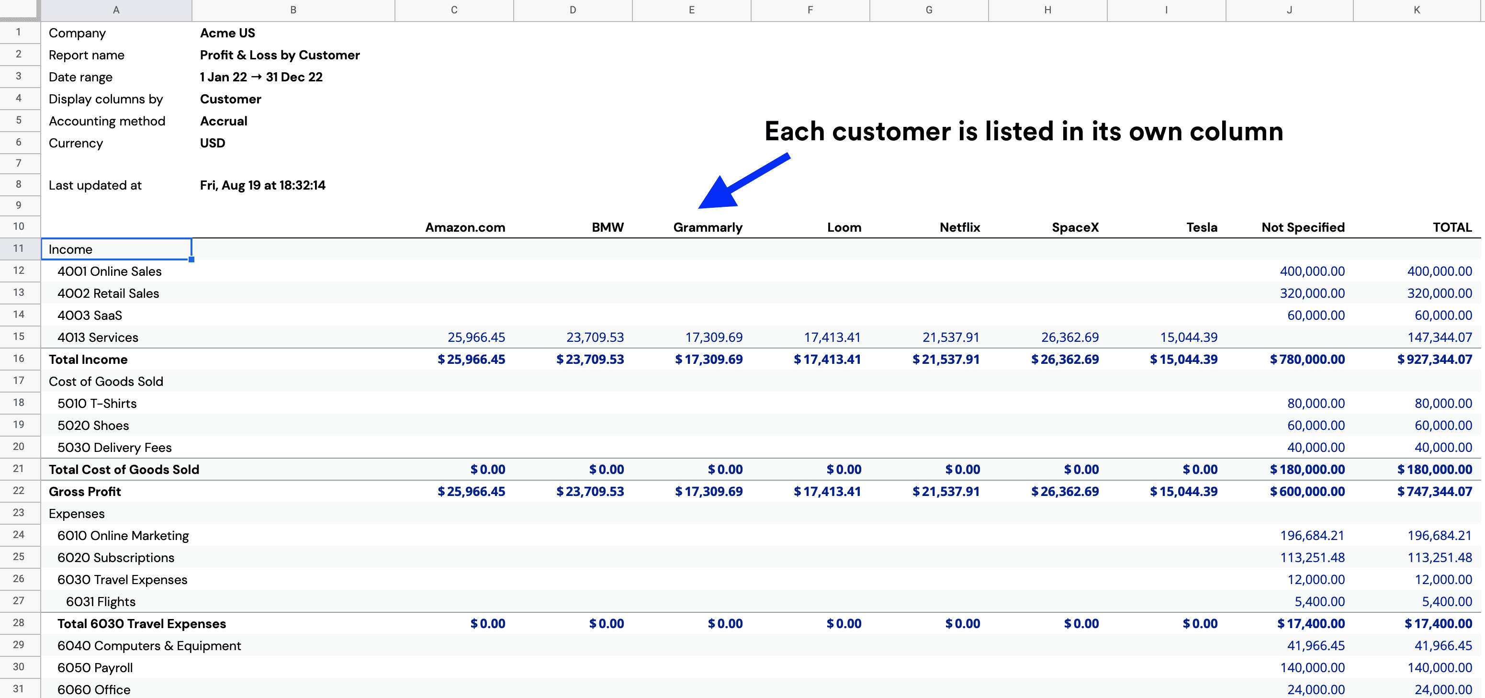Click the 6050 Payroll row label
Viewport: 1485px width, 698px height.
pos(95,667)
